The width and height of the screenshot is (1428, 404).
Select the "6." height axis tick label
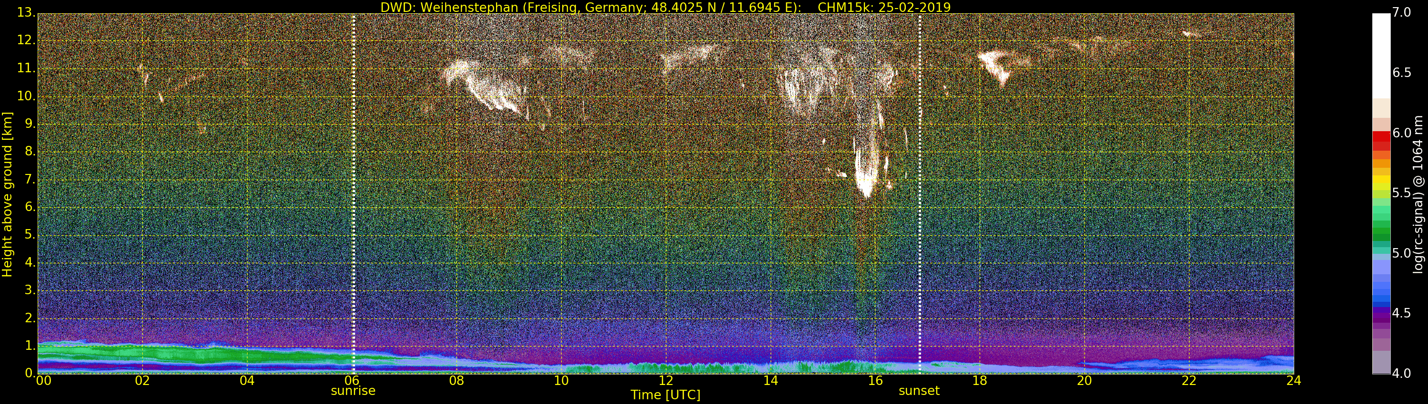30,207
